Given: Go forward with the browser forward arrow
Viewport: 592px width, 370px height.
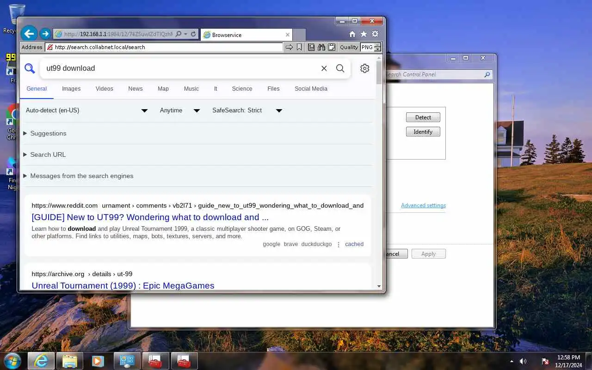Looking at the screenshot, I should coord(45,34).
